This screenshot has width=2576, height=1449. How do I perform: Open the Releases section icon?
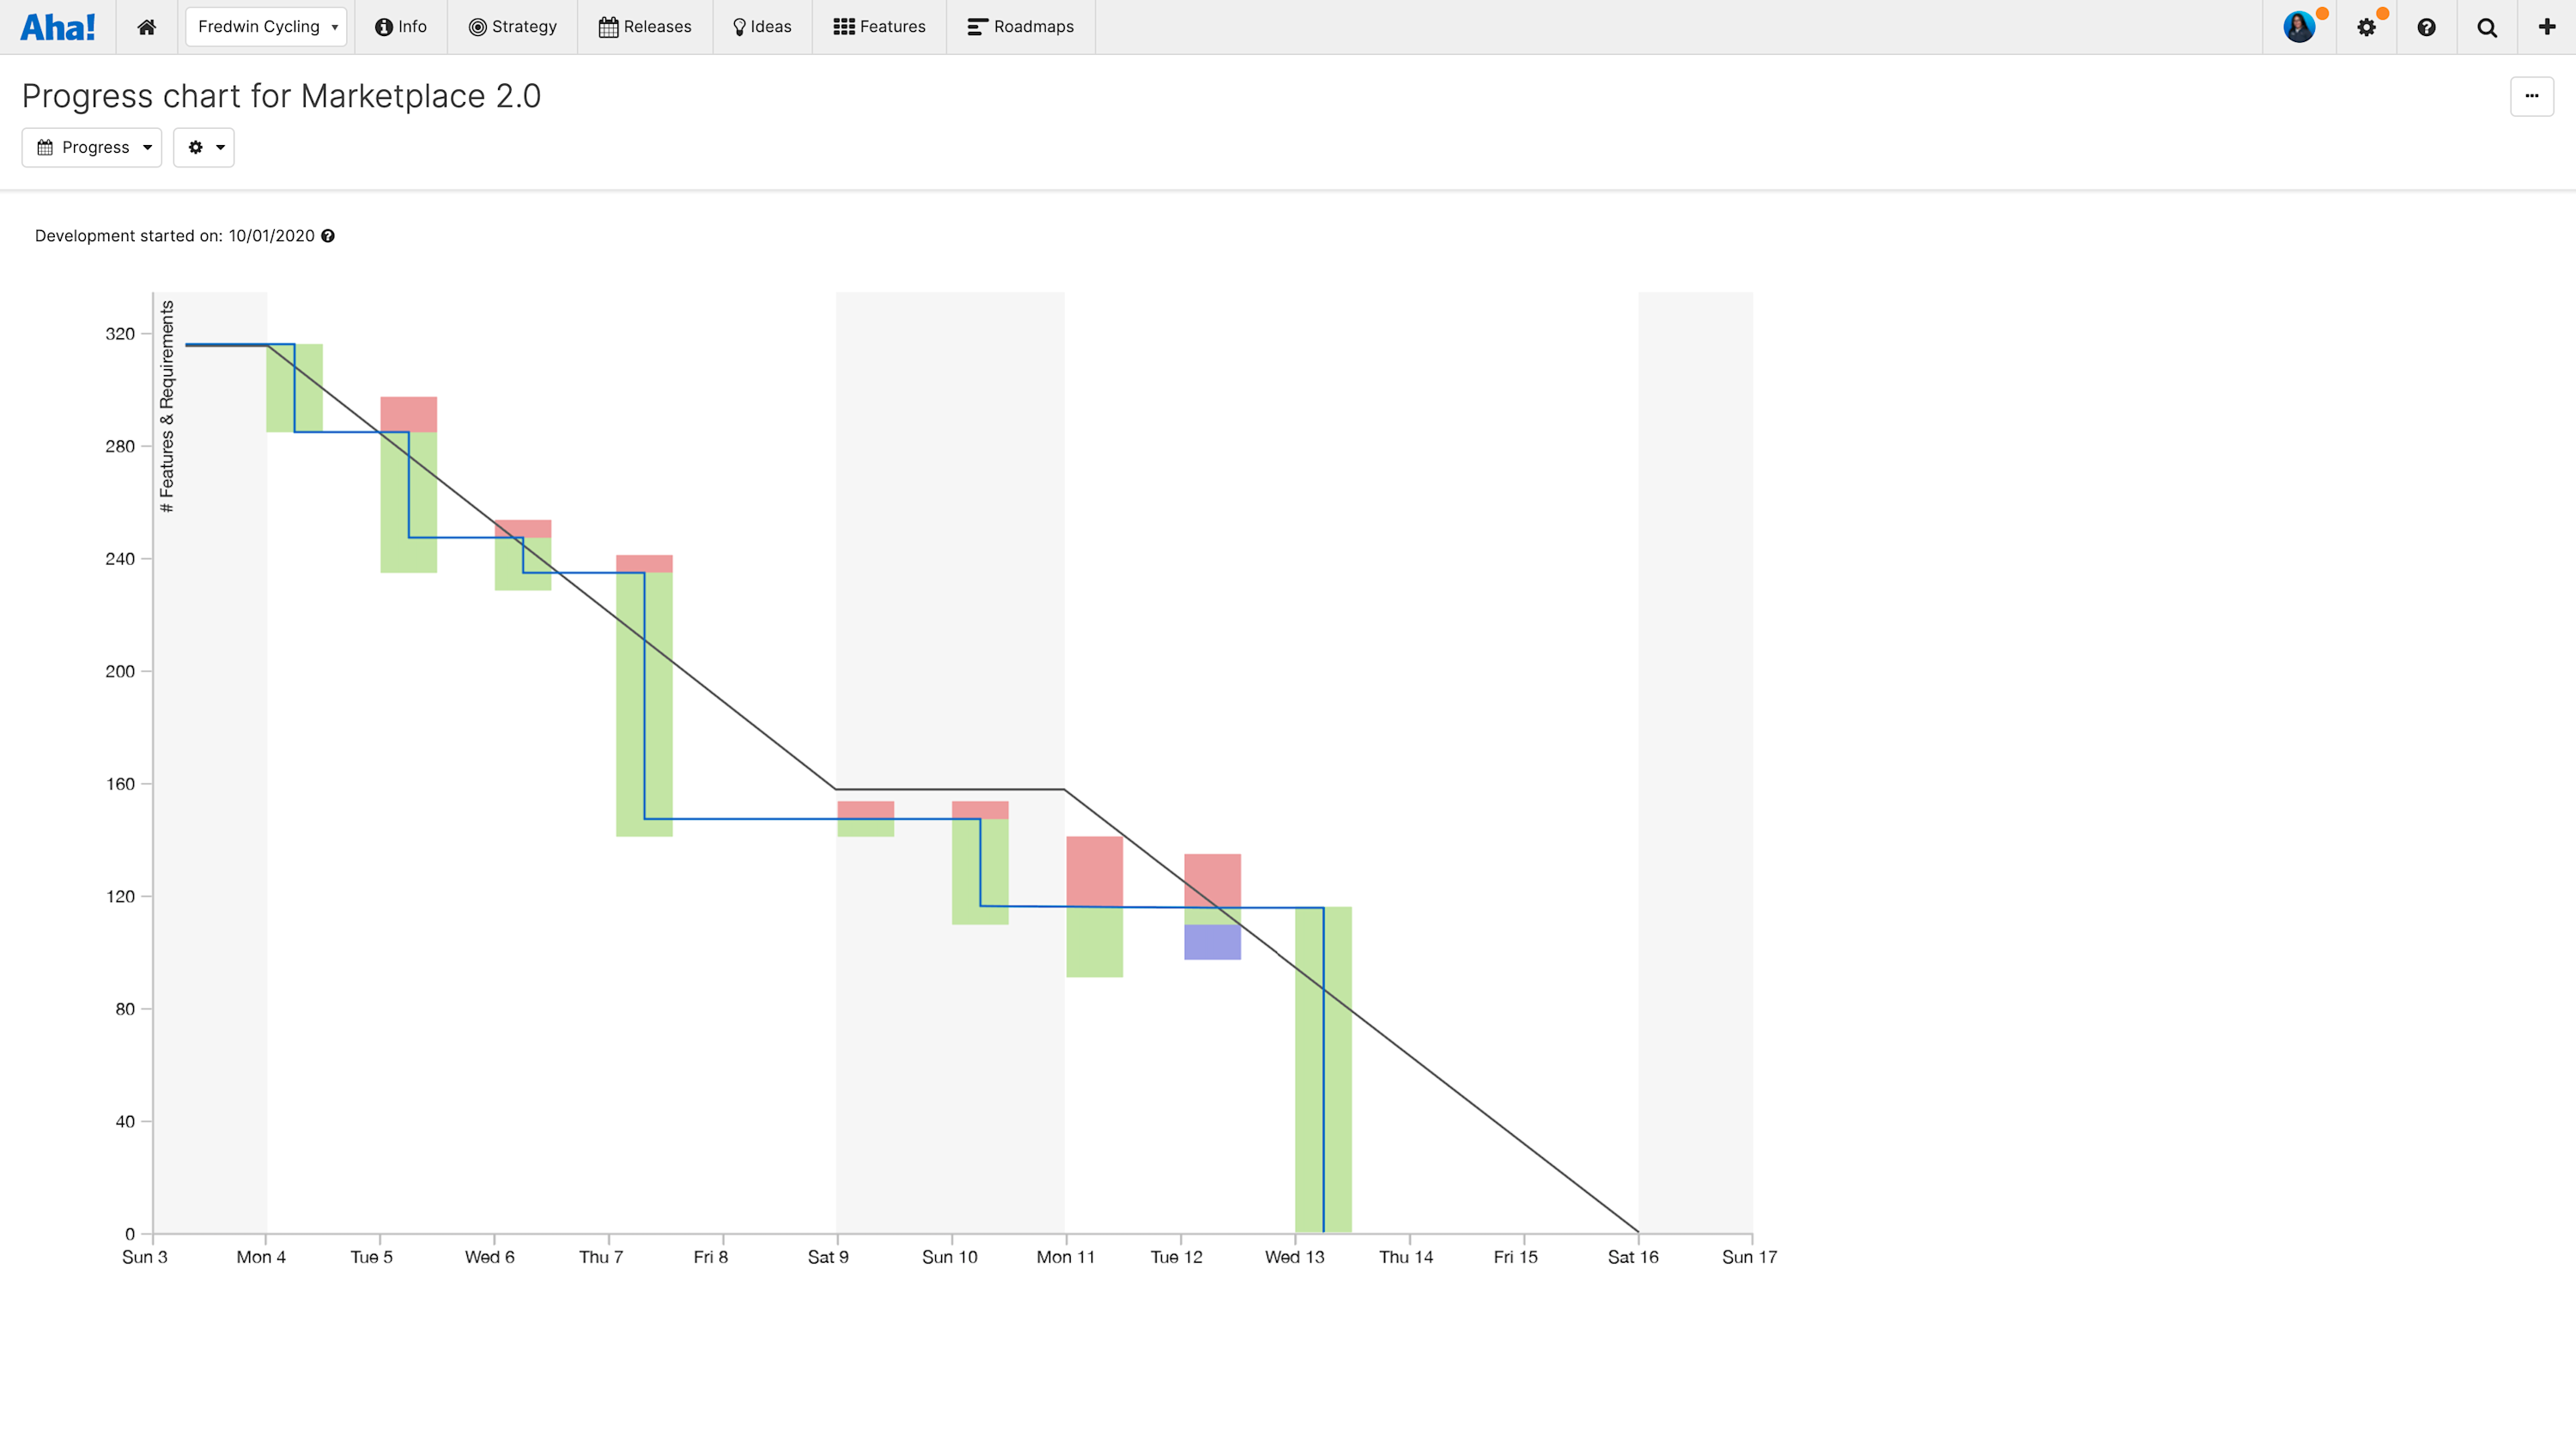pyautogui.click(x=609, y=27)
